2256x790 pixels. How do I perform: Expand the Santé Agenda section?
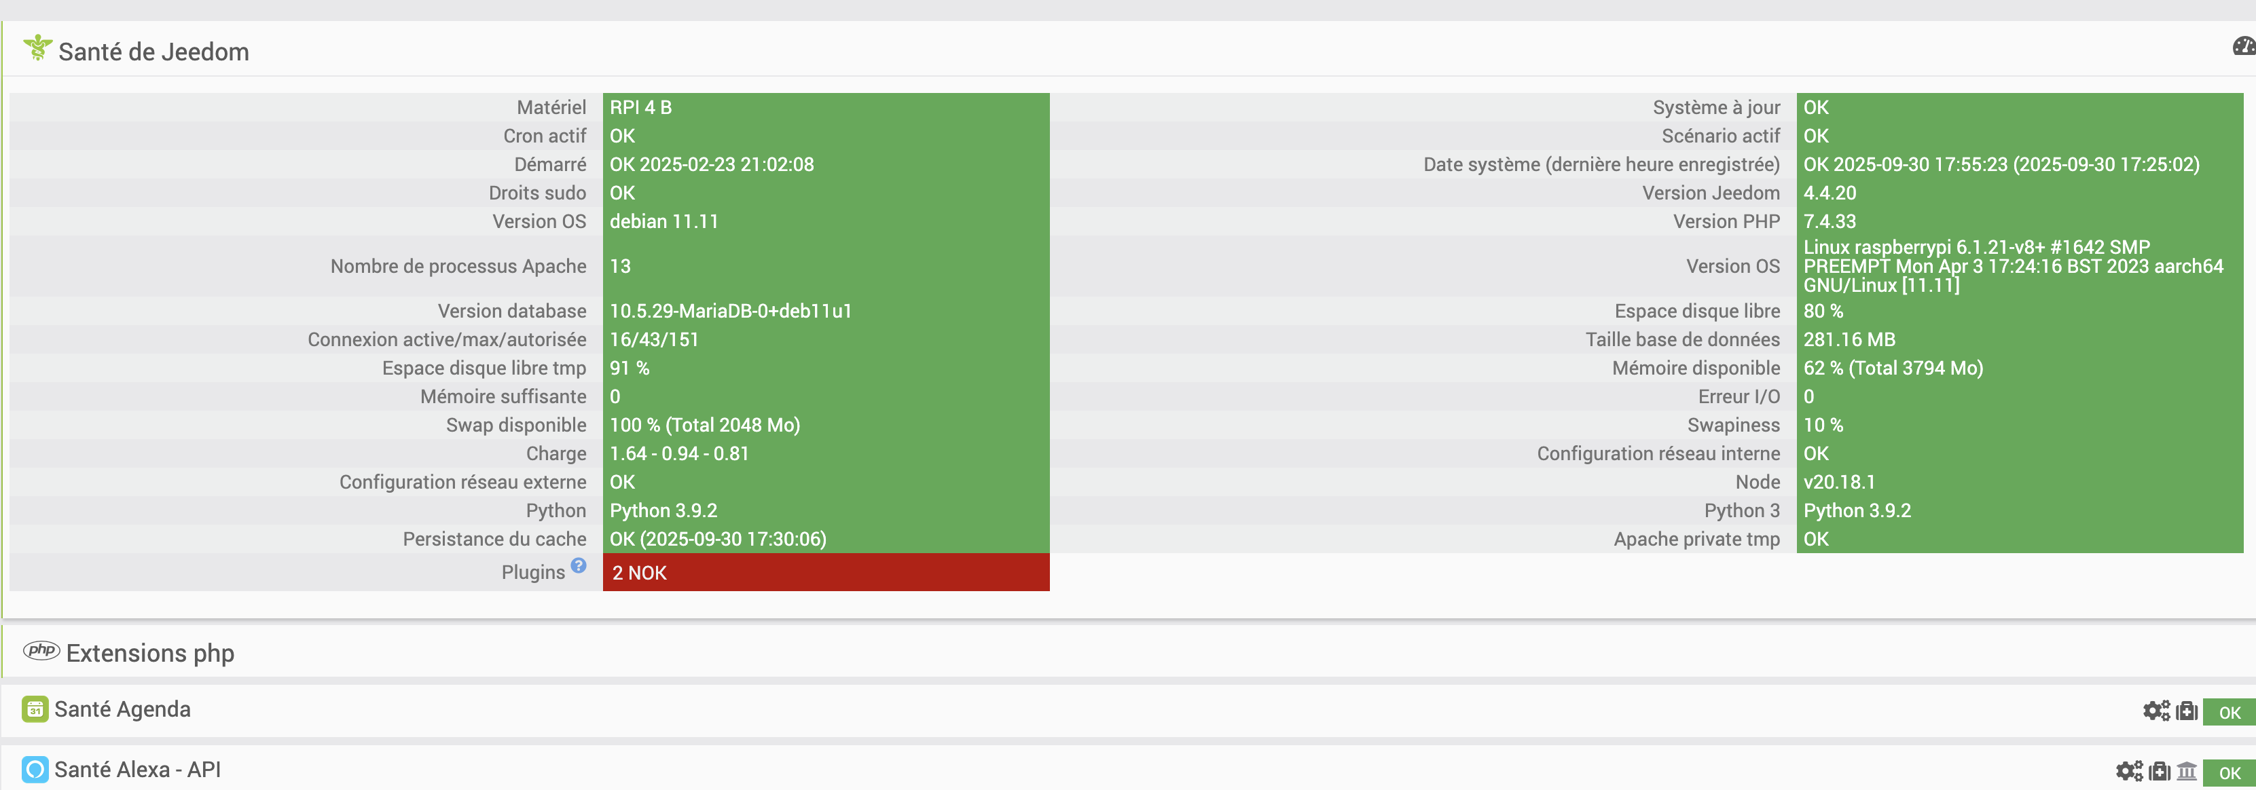123,709
